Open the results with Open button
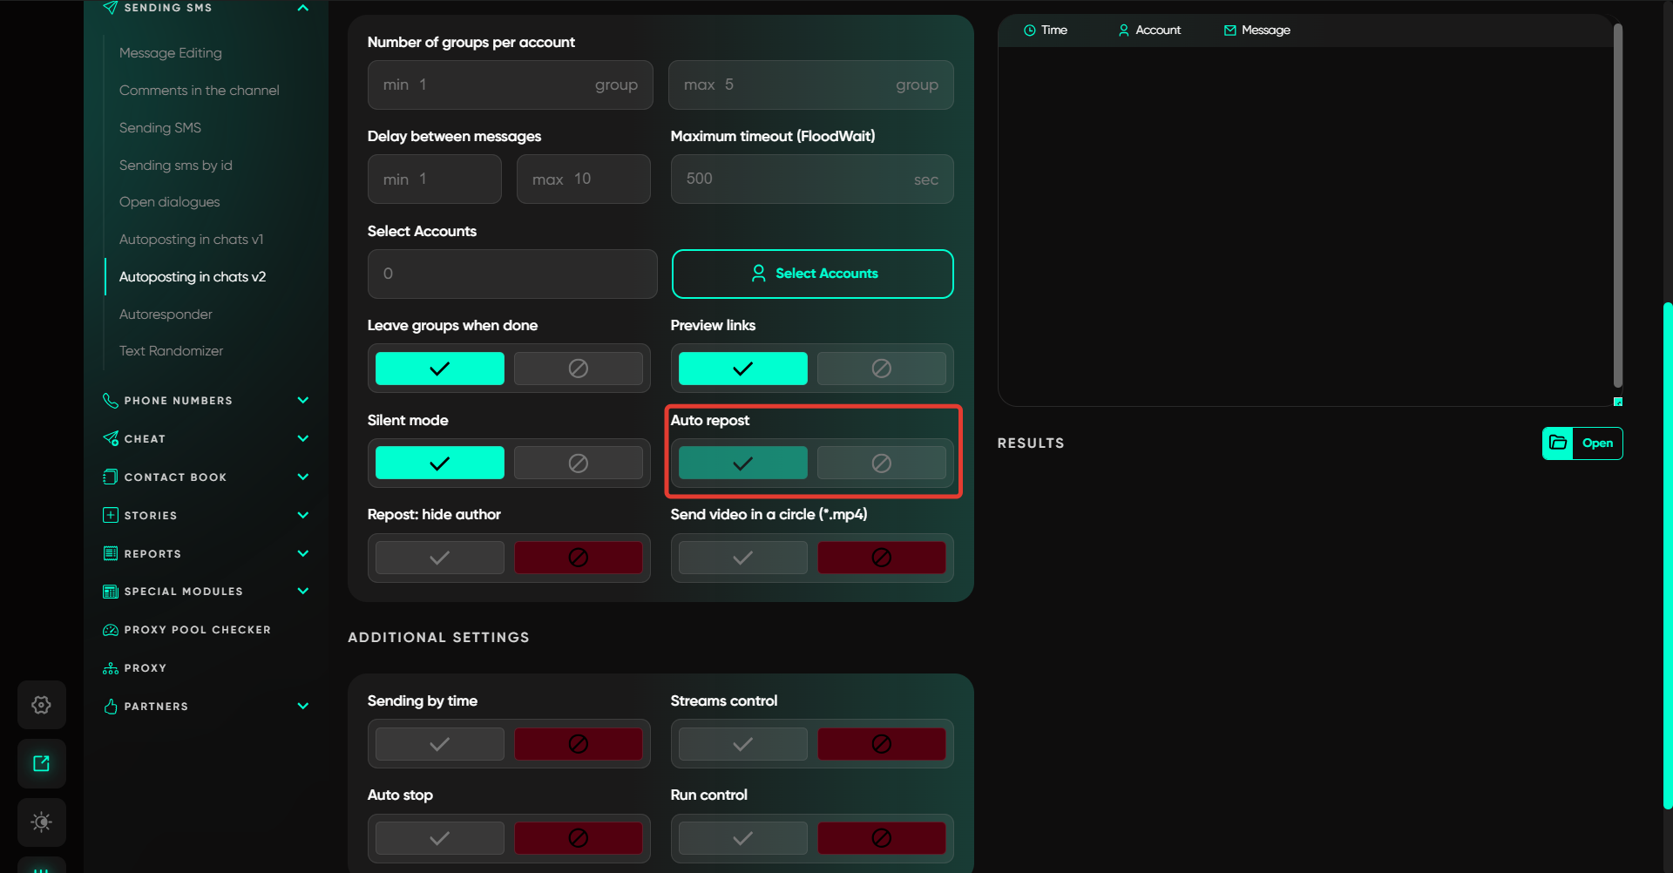This screenshot has width=1673, height=873. (1597, 443)
